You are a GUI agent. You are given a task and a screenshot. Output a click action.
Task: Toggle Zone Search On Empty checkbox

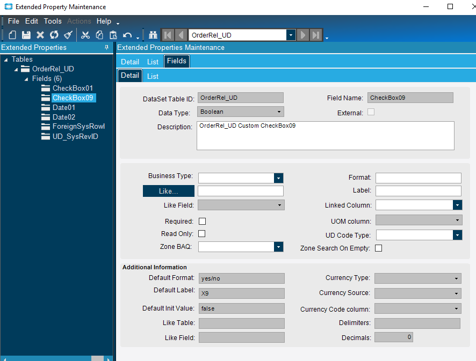379,248
